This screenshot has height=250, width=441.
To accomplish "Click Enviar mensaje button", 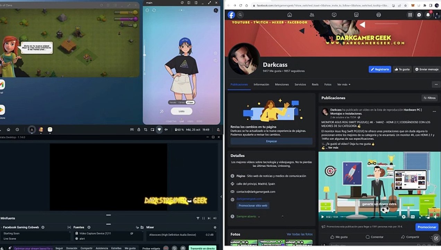I will point(427,69).
